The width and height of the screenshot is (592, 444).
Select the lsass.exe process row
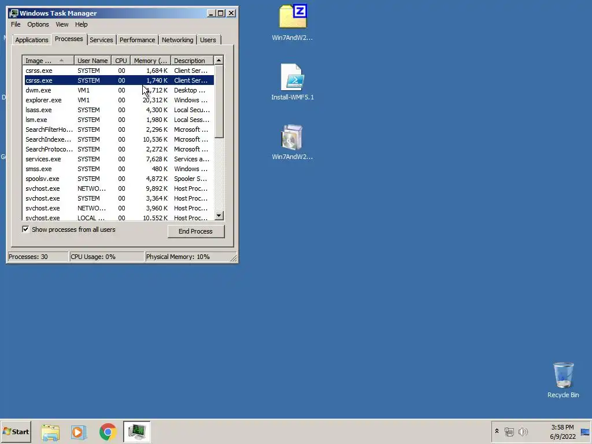(x=118, y=110)
